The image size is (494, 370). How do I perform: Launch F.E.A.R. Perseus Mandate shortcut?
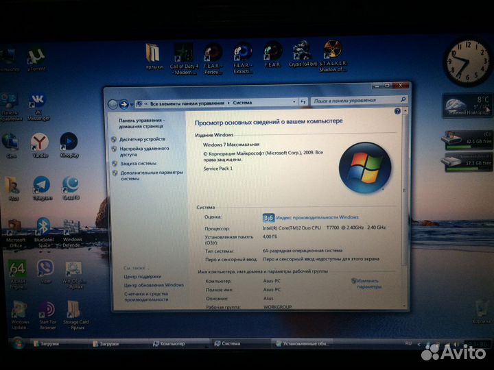click(x=213, y=59)
